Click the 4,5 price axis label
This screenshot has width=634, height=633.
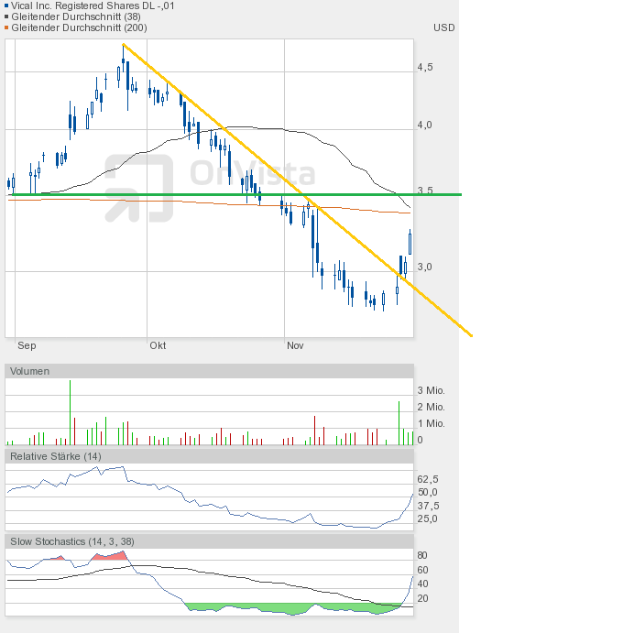tap(425, 68)
